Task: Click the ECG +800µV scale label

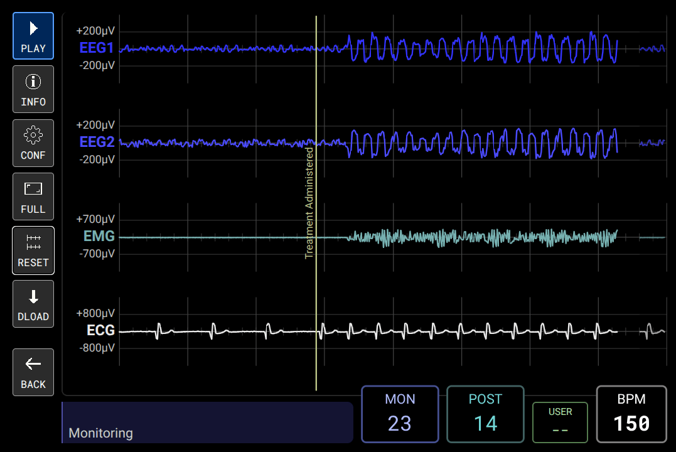Action: (95, 313)
